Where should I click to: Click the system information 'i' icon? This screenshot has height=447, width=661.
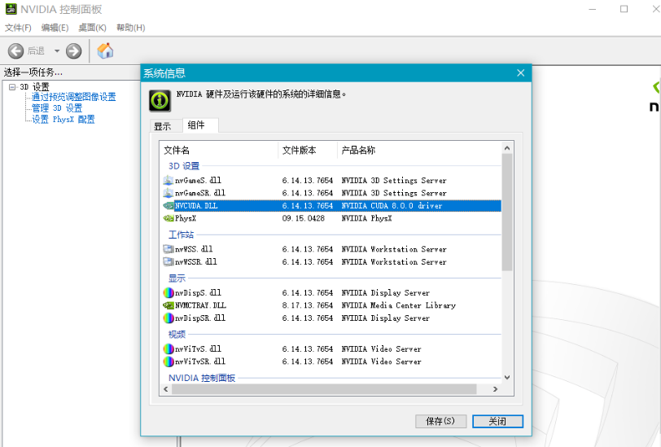[160, 101]
